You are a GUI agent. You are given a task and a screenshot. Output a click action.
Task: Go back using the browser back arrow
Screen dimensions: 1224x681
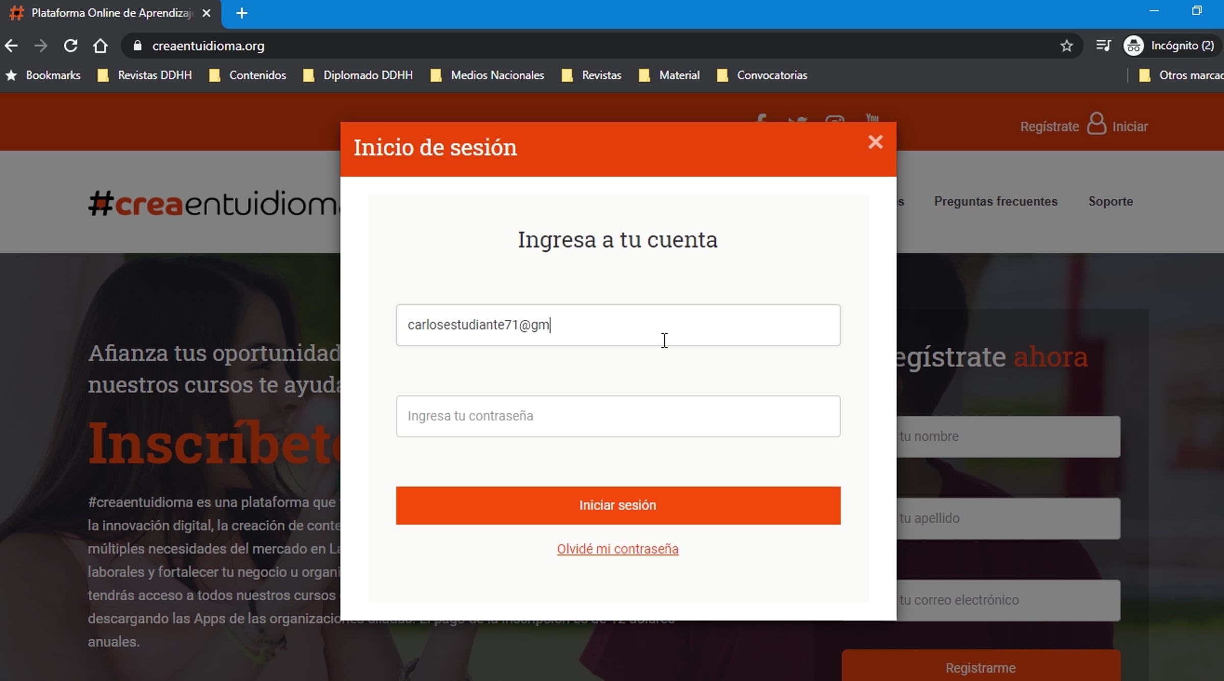coord(11,46)
